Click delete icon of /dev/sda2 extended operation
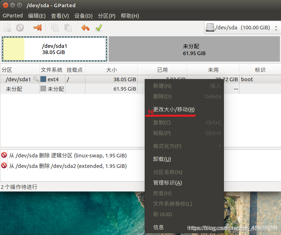This screenshot has height=235, width=281. click(4, 166)
